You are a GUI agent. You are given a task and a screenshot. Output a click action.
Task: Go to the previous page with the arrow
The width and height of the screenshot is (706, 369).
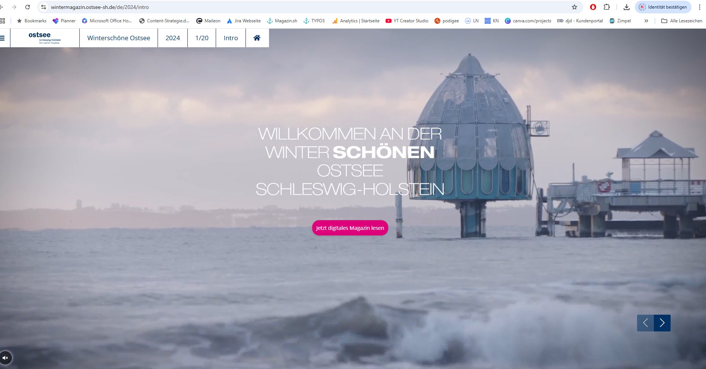tap(646, 323)
